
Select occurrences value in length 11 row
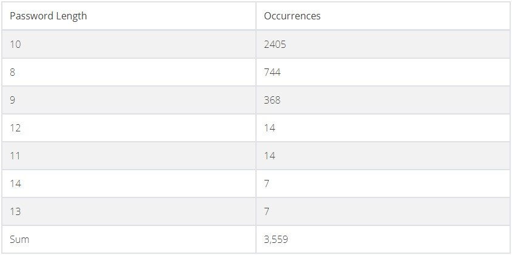(270, 156)
